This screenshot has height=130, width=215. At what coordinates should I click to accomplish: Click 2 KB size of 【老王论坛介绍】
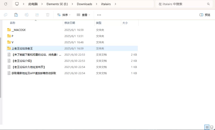click(134, 61)
